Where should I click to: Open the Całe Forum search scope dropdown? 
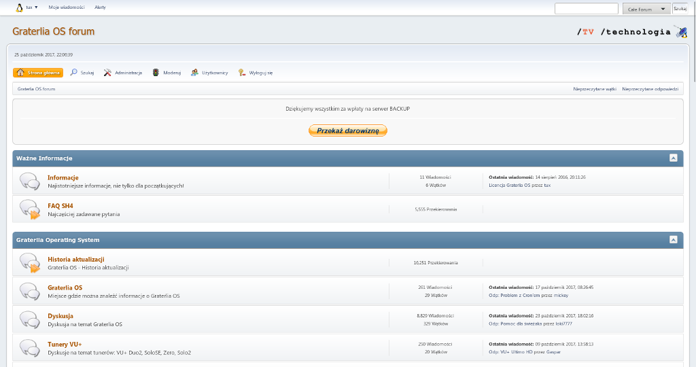click(x=646, y=9)
